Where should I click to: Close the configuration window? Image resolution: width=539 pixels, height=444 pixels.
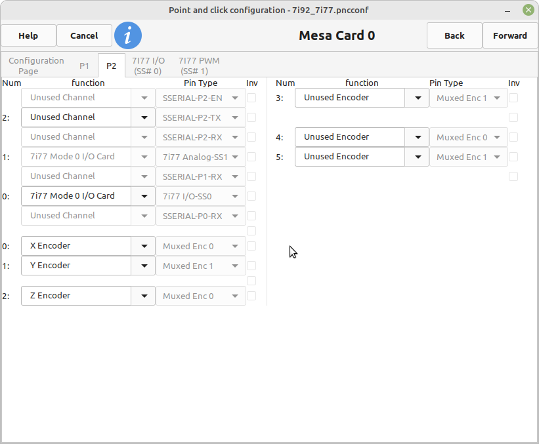528,10
